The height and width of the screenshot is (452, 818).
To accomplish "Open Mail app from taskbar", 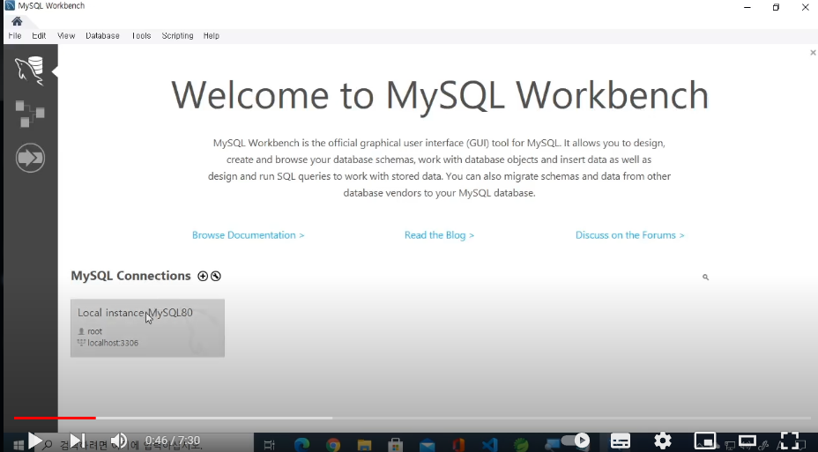I will (427, 445).
